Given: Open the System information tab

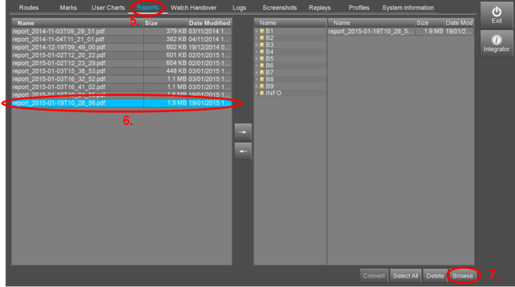Looking at the screenshot, I should tap(408, 7).
